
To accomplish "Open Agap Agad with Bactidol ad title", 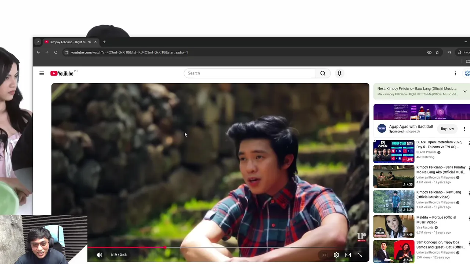I will click(411, 126).
